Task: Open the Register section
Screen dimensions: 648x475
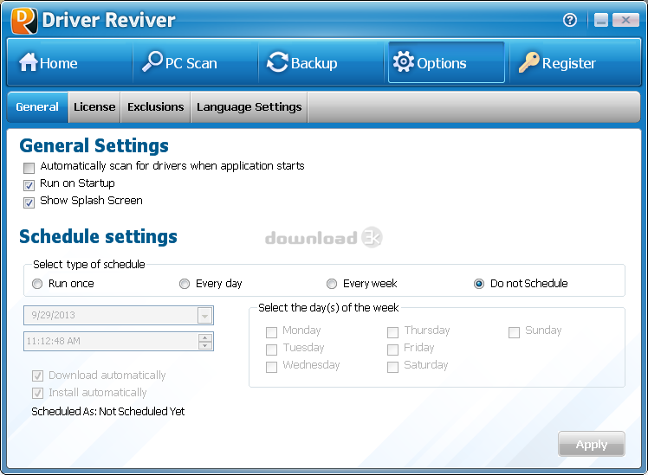Action: tap(575, 63)
